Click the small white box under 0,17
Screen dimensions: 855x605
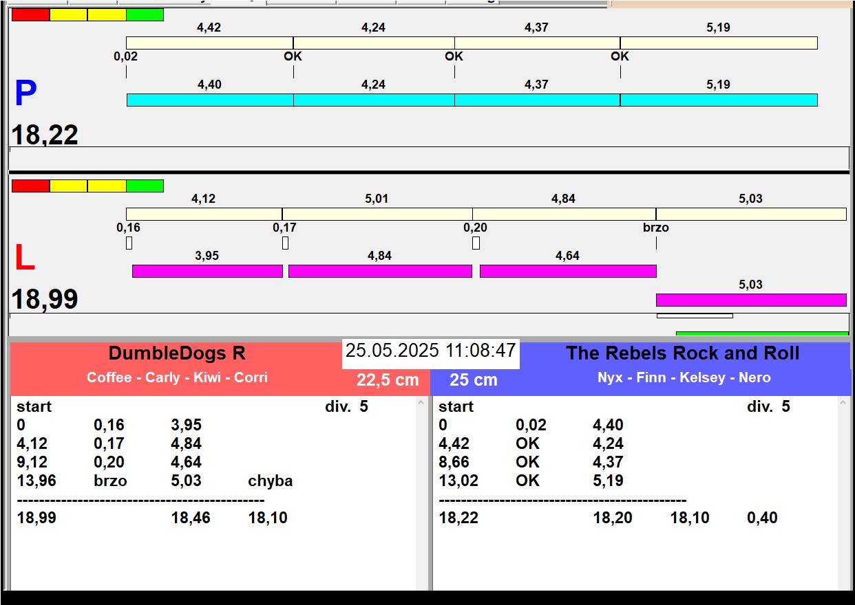(x=285, y=243)
